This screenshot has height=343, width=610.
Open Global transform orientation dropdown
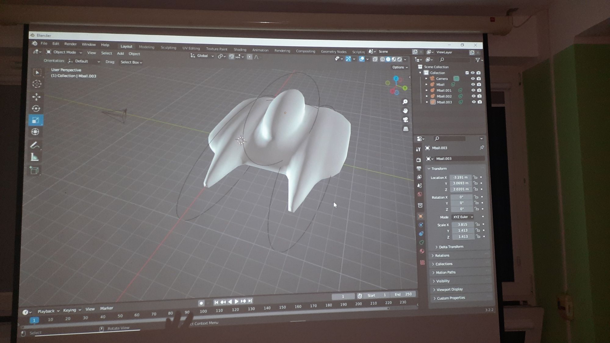coord(202,56)
